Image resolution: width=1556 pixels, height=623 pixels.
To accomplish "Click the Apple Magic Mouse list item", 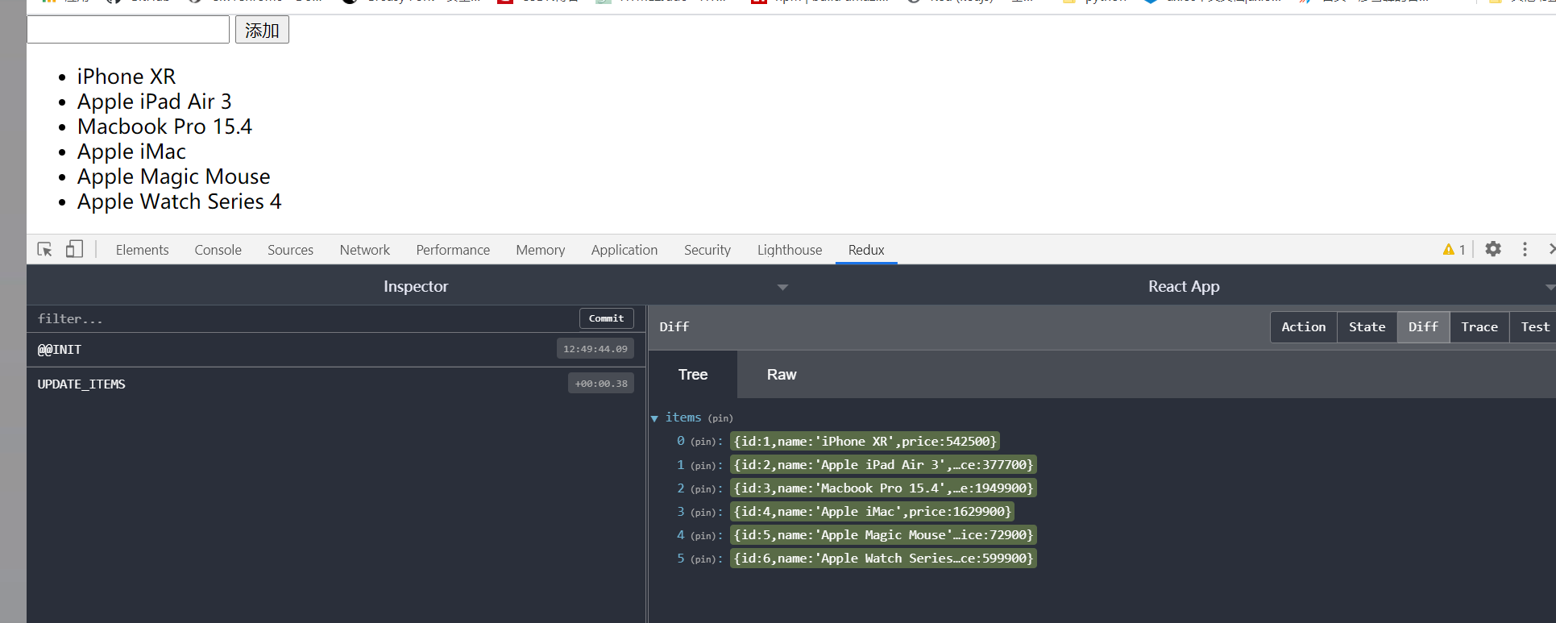I will pyautogui.click(x=174, y=177).
